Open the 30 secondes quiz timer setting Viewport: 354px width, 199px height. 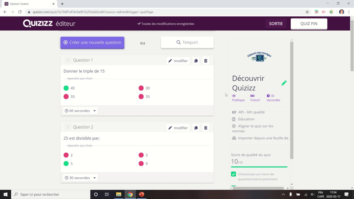click(273, 98)
